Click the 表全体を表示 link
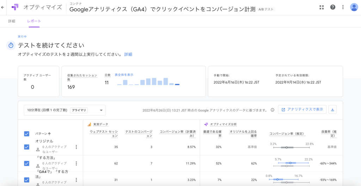 (124, 75)
